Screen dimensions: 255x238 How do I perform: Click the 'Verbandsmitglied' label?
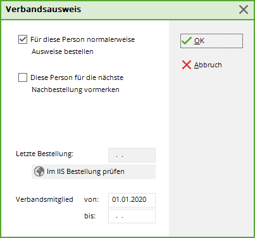44,199
